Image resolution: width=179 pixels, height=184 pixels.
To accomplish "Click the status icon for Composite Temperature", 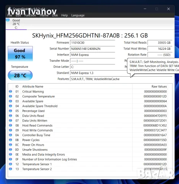I will [x=10, y=96].
